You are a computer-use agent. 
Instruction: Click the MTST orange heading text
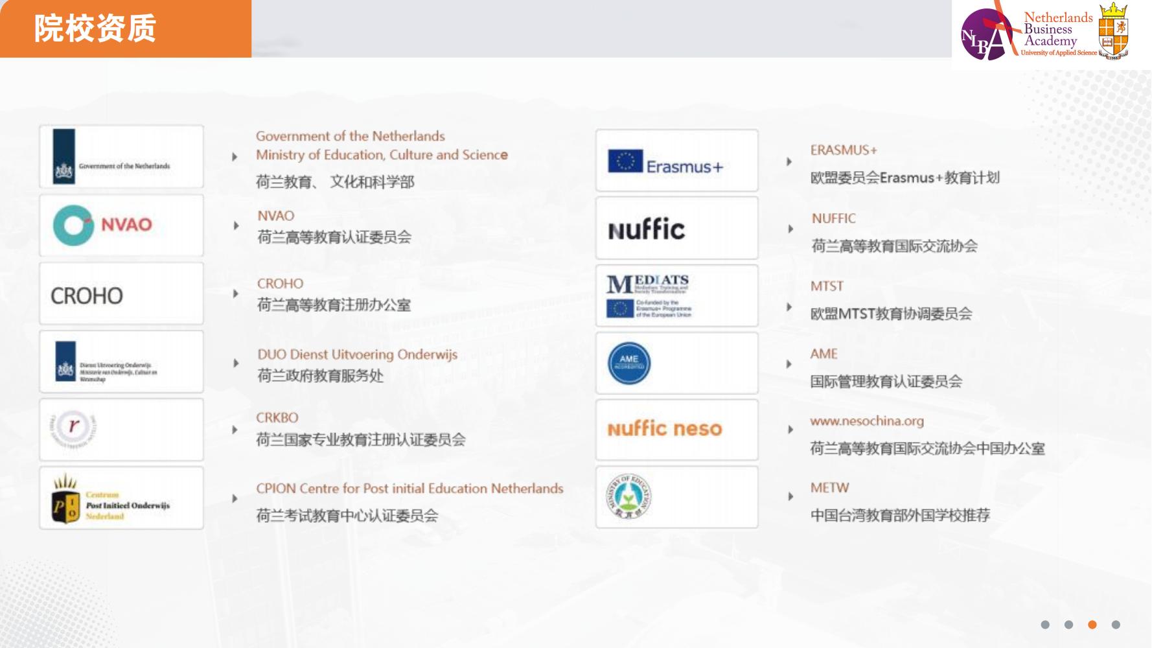coord(827,286)
